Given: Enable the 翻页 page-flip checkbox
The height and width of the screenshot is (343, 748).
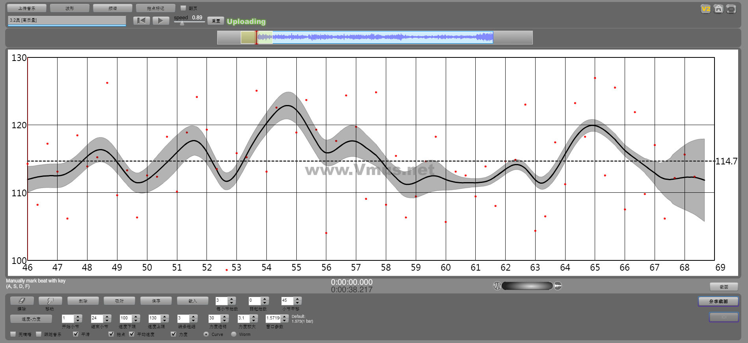Looking at the screenshot, I should click(x=183, y=8).
